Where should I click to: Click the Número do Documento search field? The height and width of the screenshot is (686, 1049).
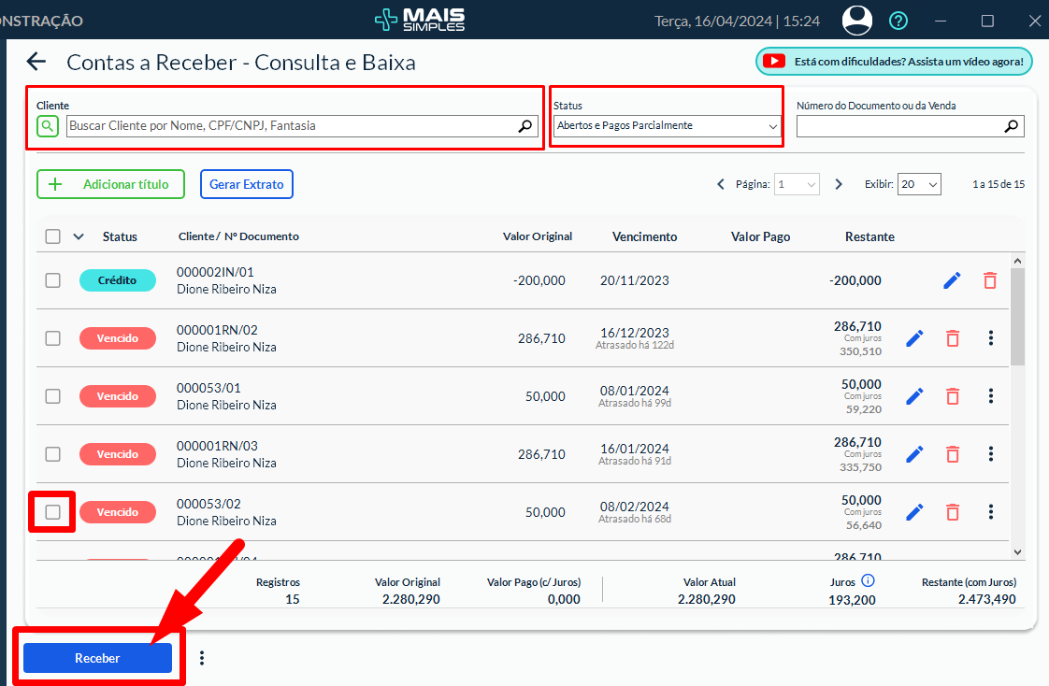(x=899, y=126)
